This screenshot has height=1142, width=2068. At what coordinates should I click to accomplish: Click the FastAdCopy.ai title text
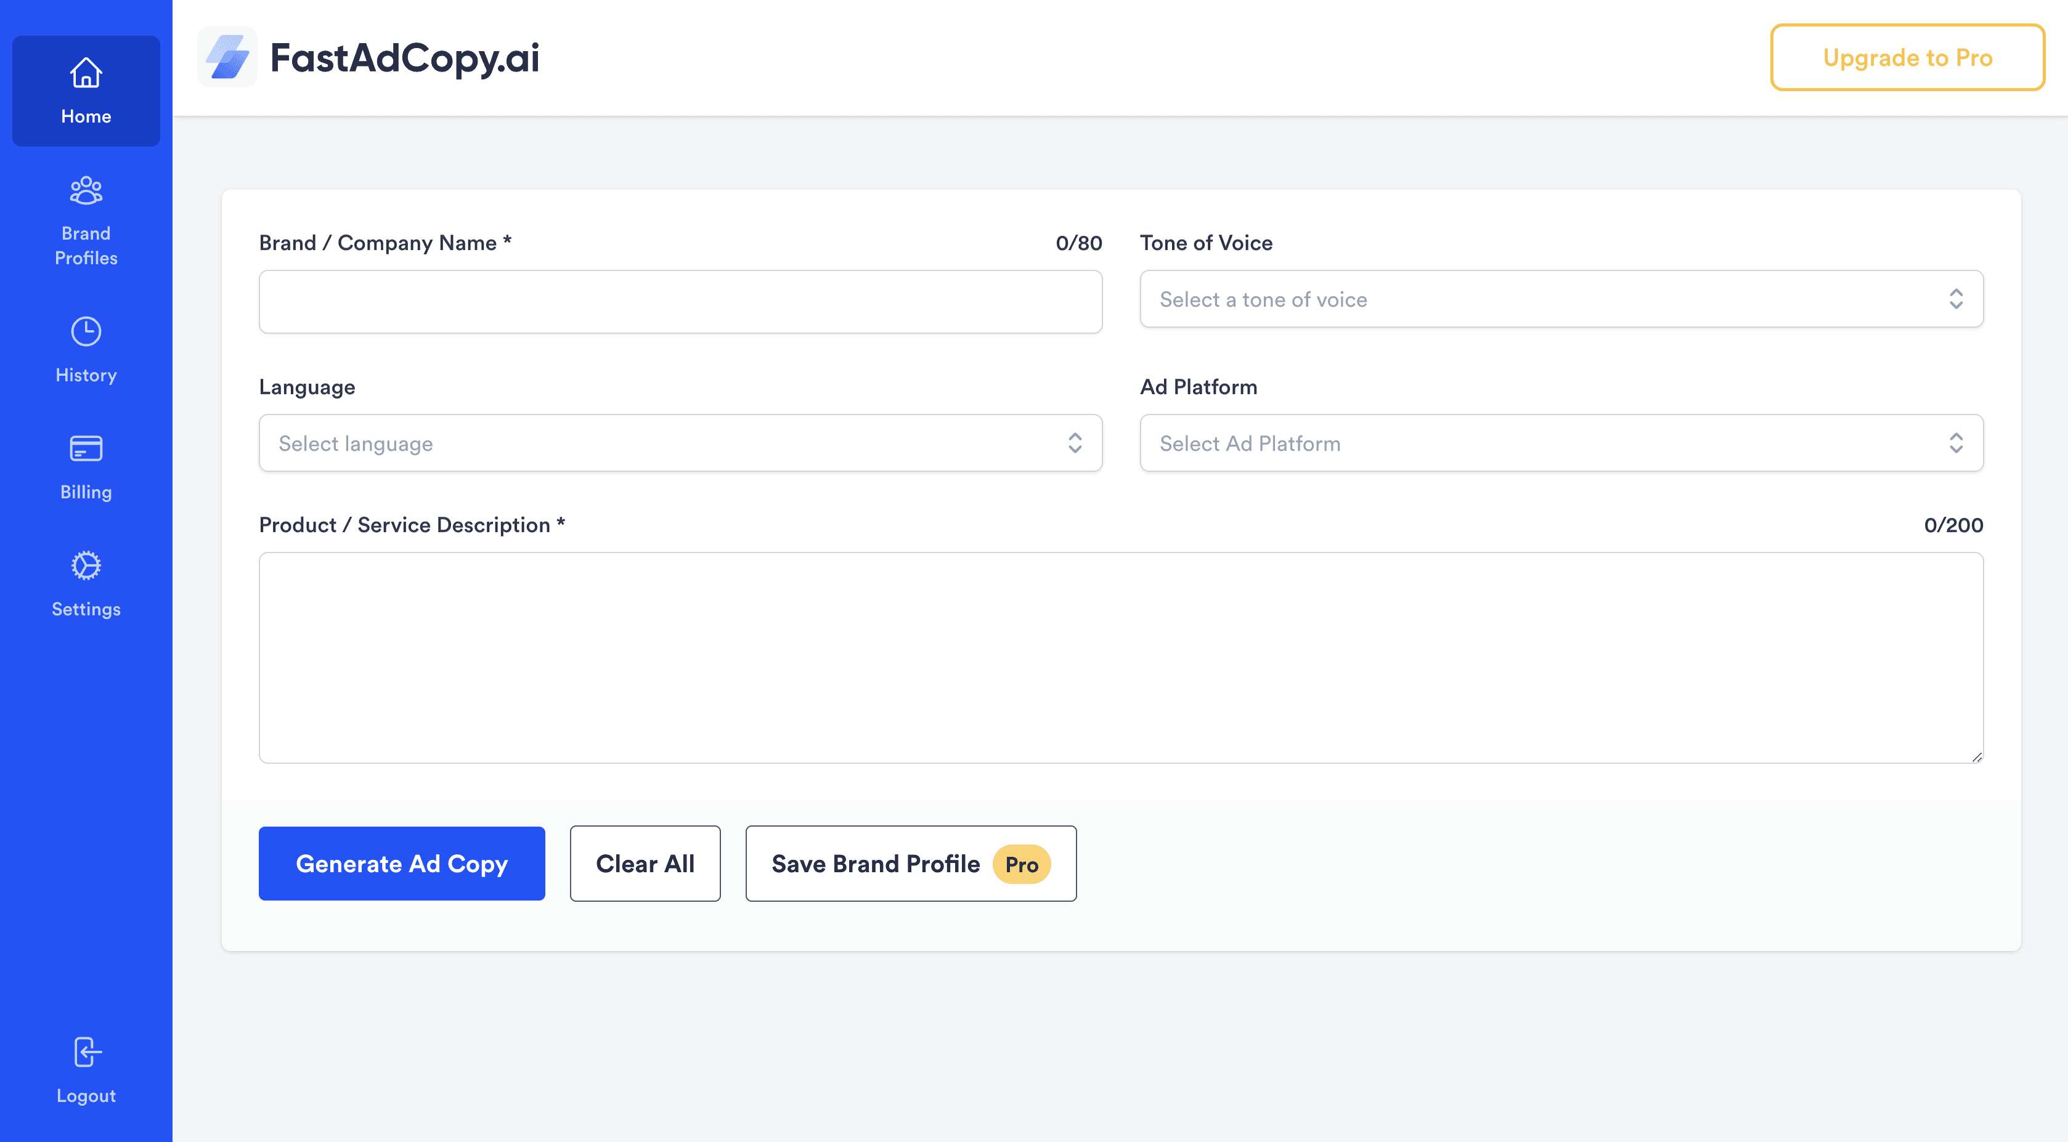[x=405, y=58]
